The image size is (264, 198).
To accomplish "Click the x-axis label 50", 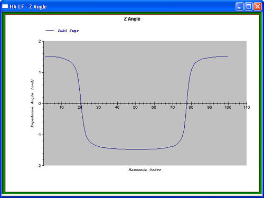I will pyautogui.click(x=135, y=107).
